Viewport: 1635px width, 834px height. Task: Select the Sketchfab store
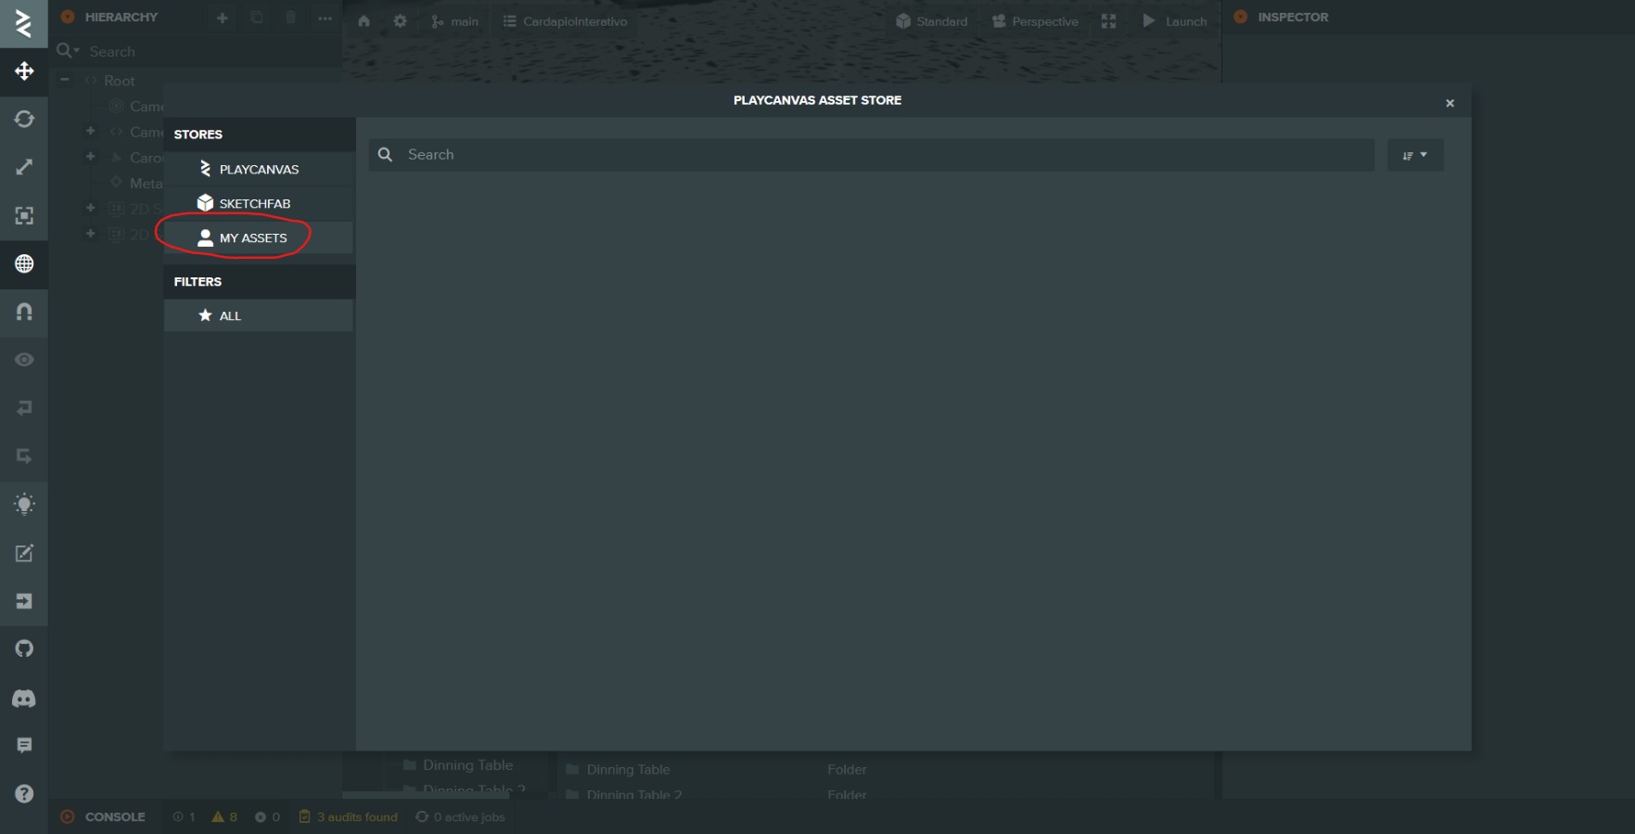click(x=254, y=204)
